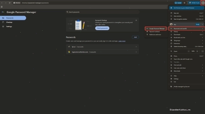Choose Exit from the Chrome menu
205x114 pixels.
(186, 82)
